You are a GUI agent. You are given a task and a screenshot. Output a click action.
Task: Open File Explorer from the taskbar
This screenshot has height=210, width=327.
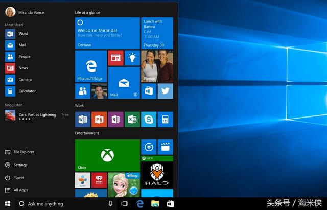pos(155,204)
